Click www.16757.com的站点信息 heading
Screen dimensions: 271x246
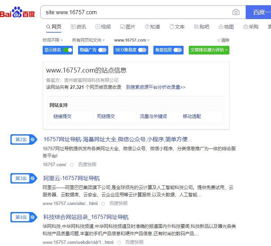click(x=86, y=70)
